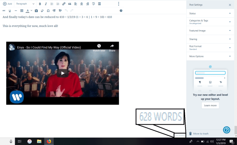
Task: Justify the text alignment
Action: 22,11
